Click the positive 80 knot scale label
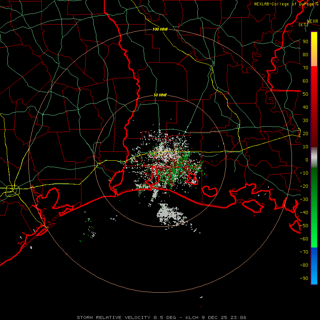 pos(305,55)
